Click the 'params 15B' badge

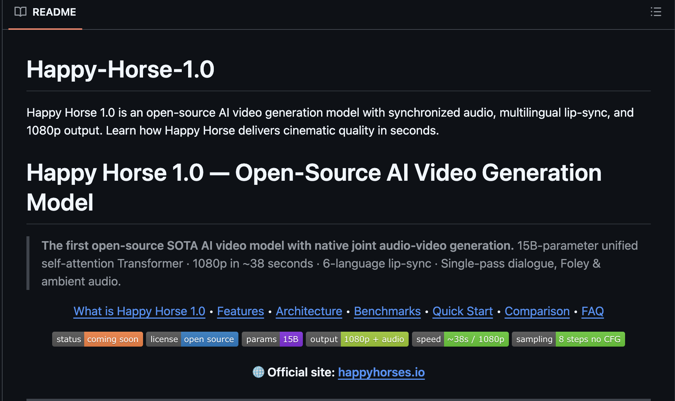pyautogui.click(x=272, y=339)
